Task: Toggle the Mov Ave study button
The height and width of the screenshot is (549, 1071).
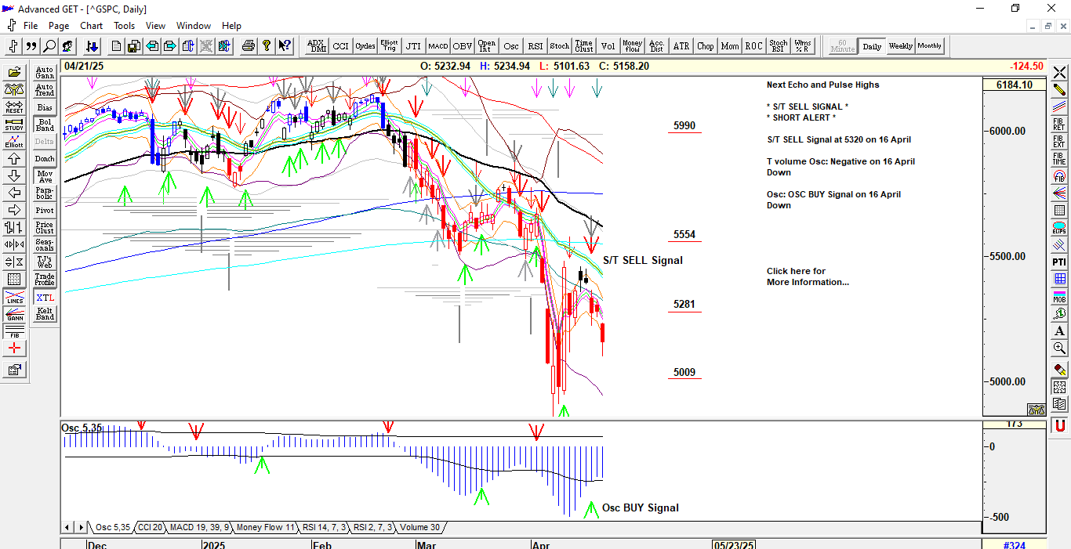Action: 45,176
